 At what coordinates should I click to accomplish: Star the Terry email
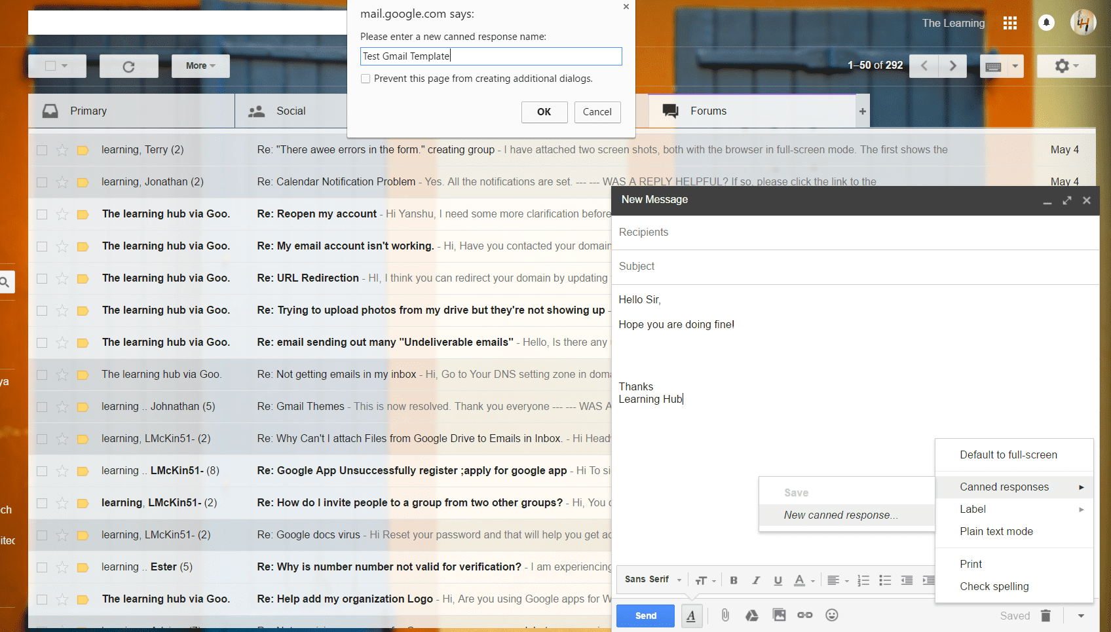(x=62, y=150)
